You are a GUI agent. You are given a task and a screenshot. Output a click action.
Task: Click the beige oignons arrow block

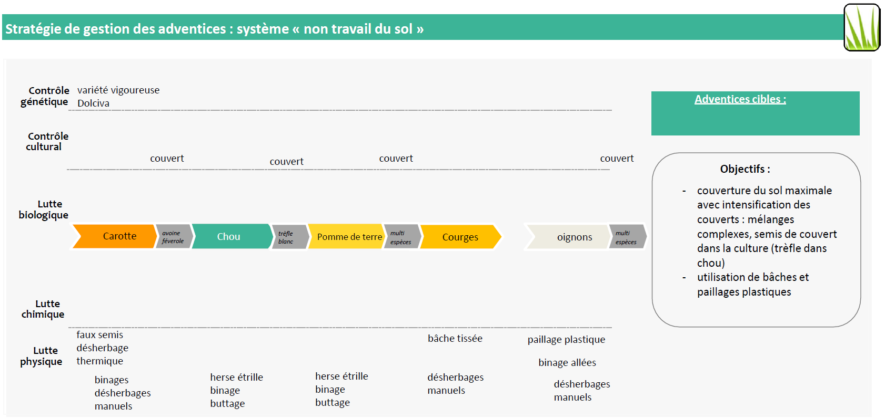[x=568, y=237]
